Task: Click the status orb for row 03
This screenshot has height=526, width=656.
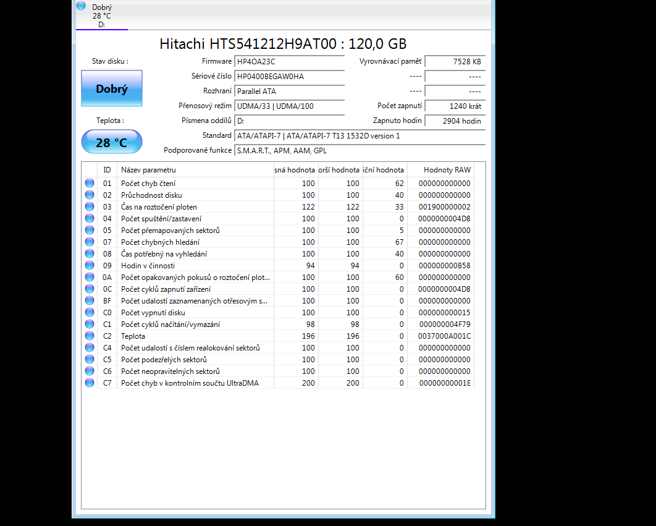Action: [x=90, y=206]
